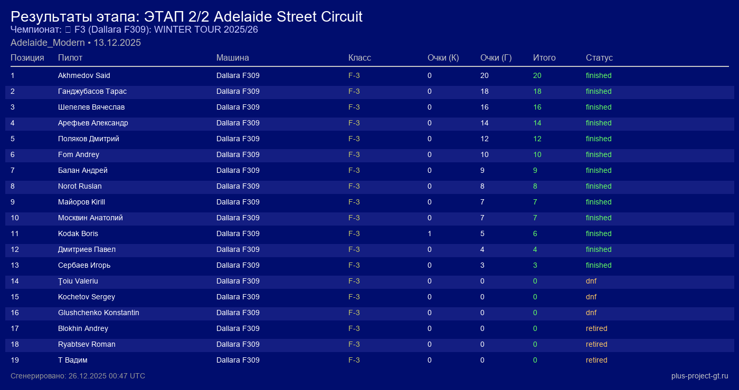Select the Статус column header
739x390 pixels.
point(599,58)
